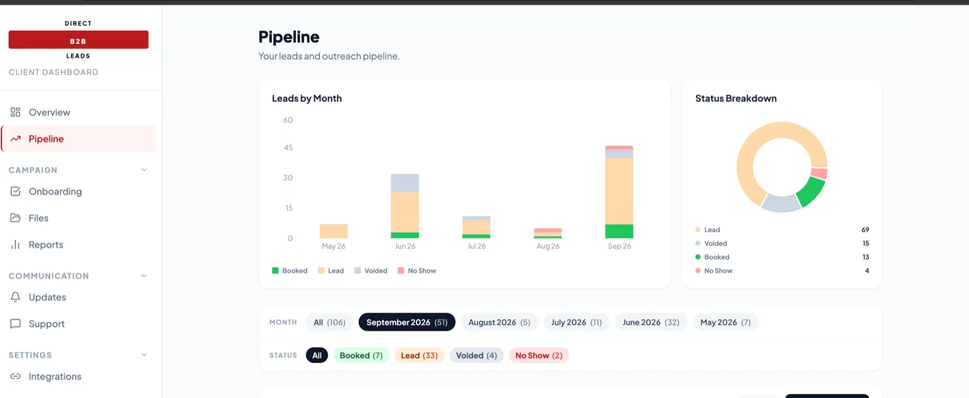Open the Support page
969x398 pixels.
tap(79, 324)
